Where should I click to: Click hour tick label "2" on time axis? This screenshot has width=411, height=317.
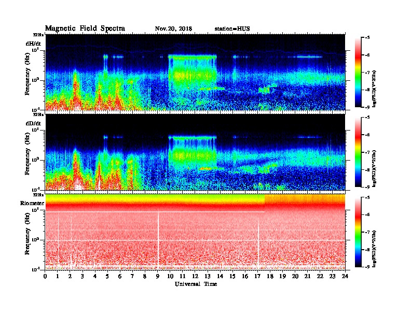click(70, 277)
